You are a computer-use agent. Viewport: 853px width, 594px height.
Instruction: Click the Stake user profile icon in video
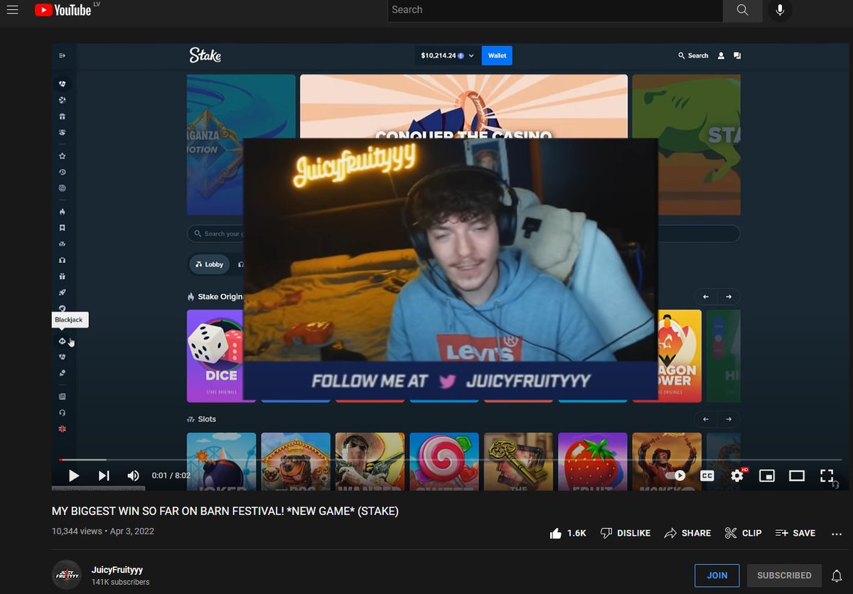pyautogui.click(x=721, y=55)
